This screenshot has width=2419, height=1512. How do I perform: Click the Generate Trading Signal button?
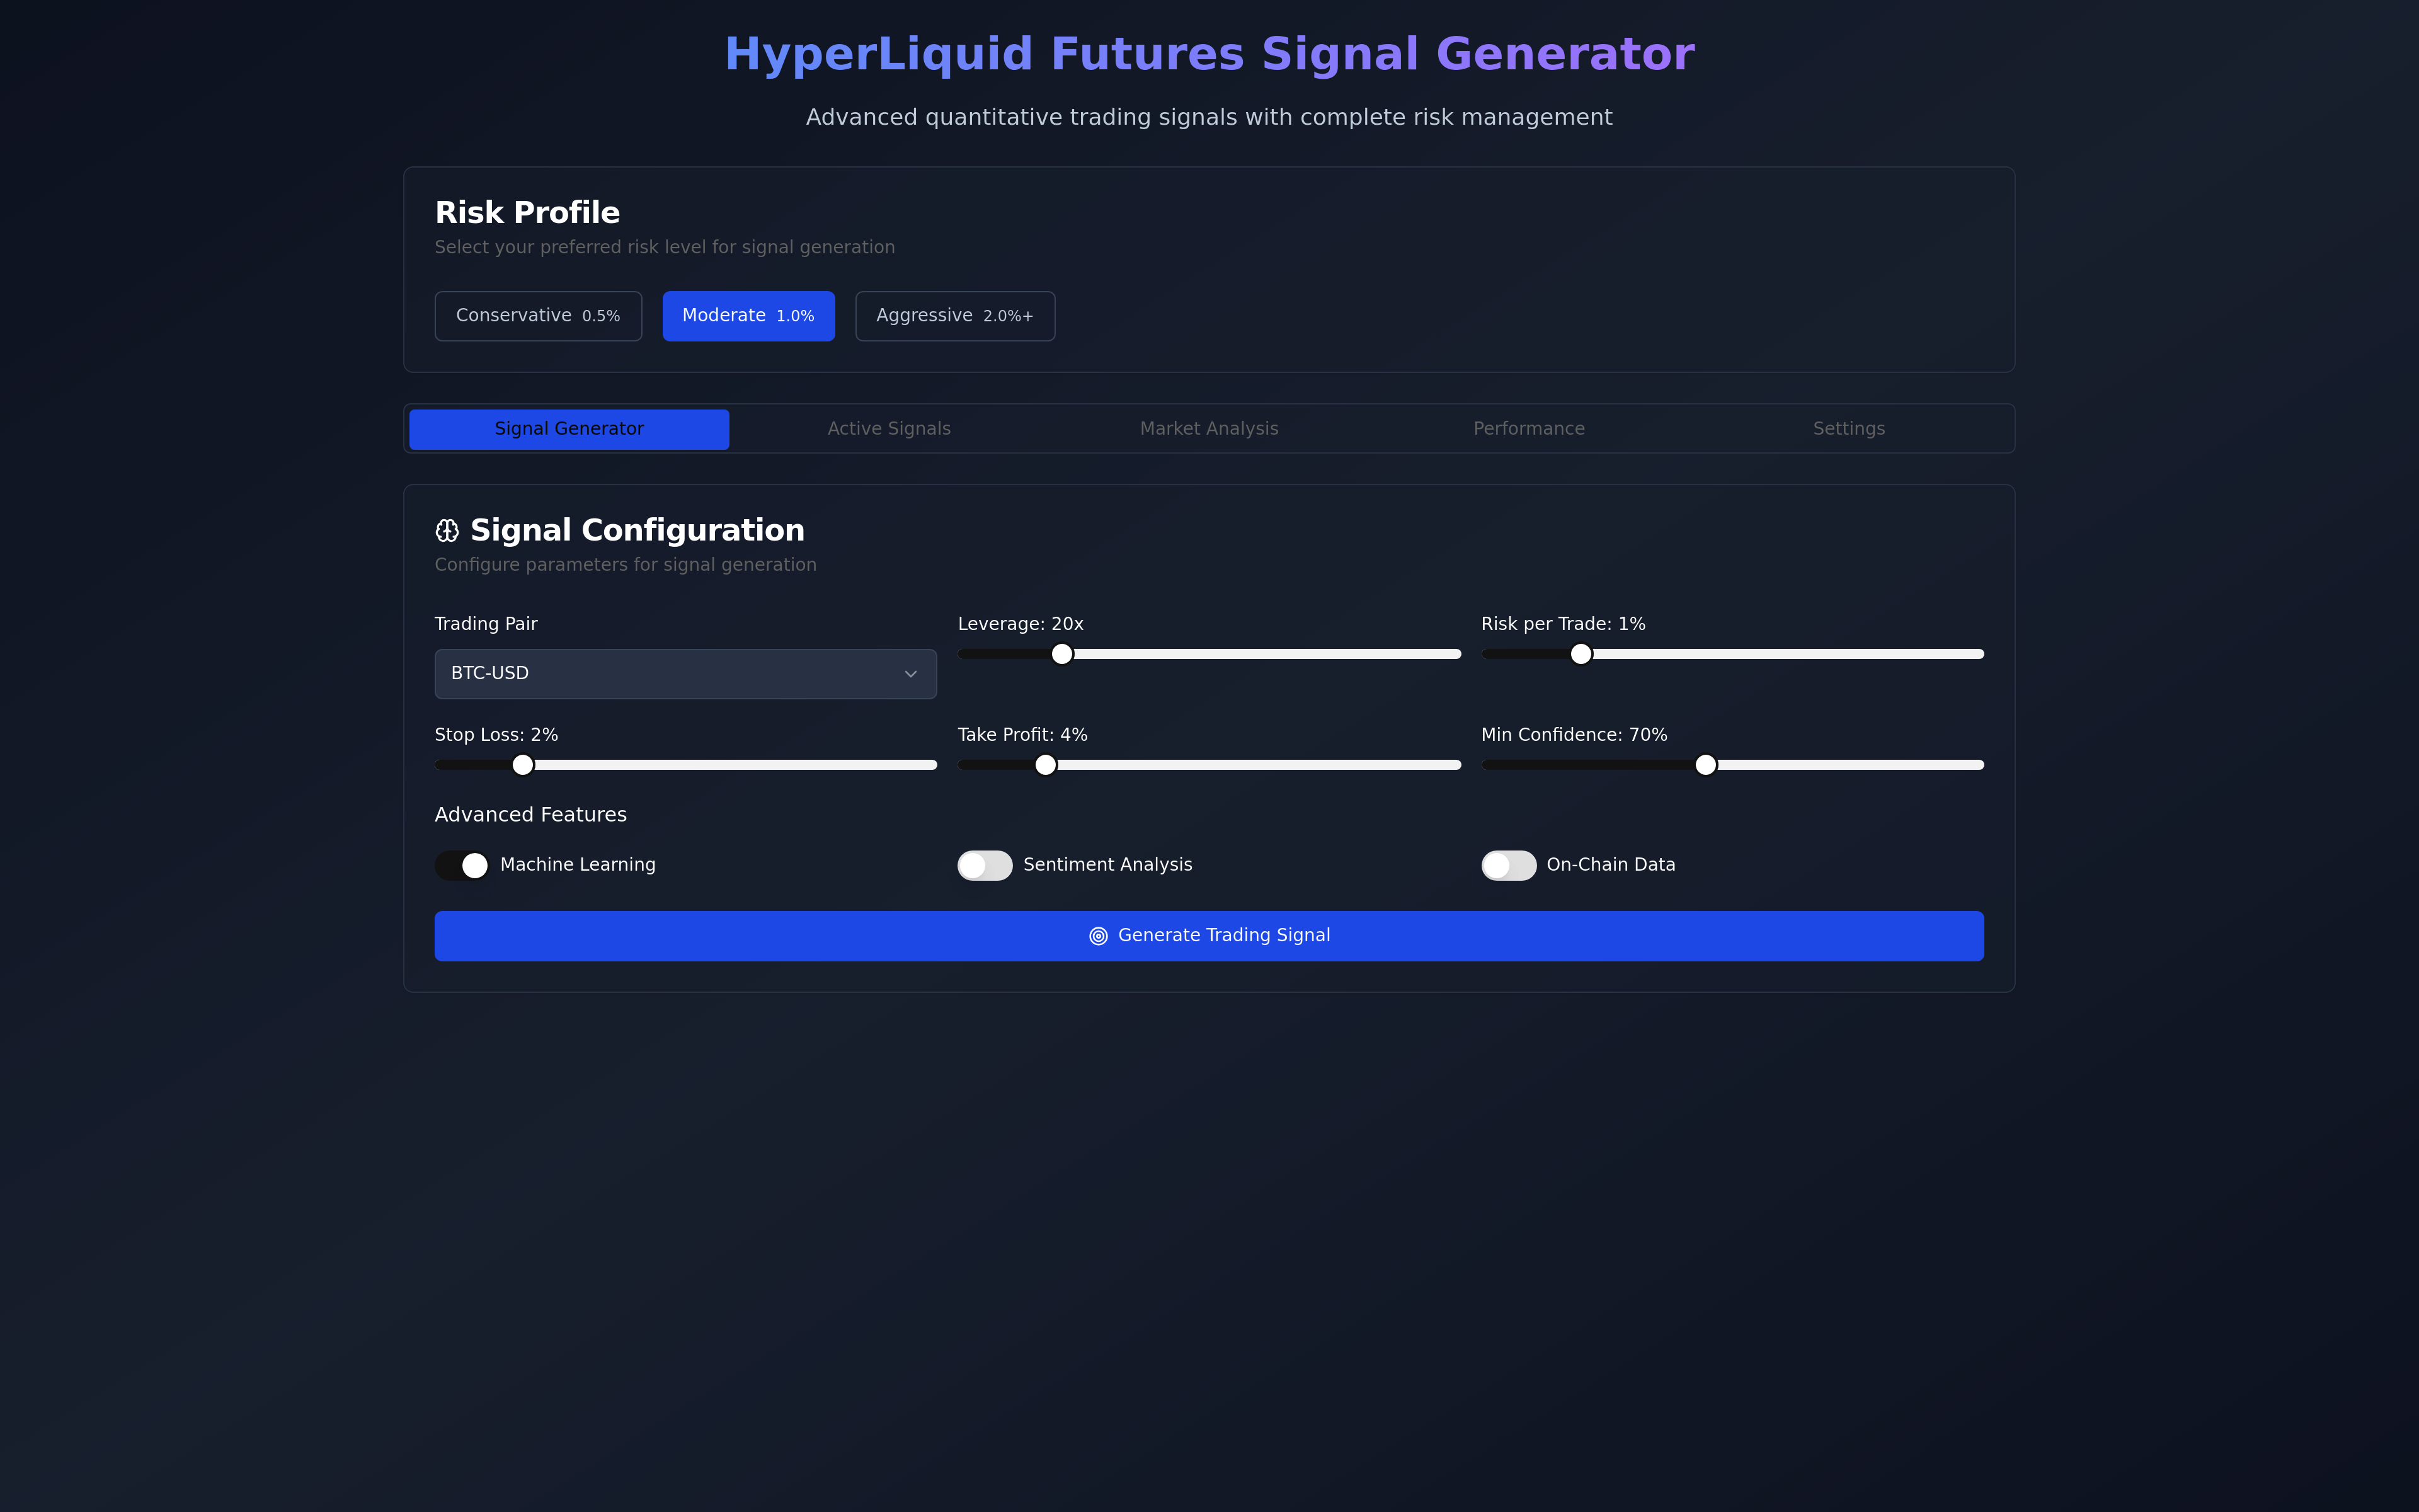tap(1208, 935)
